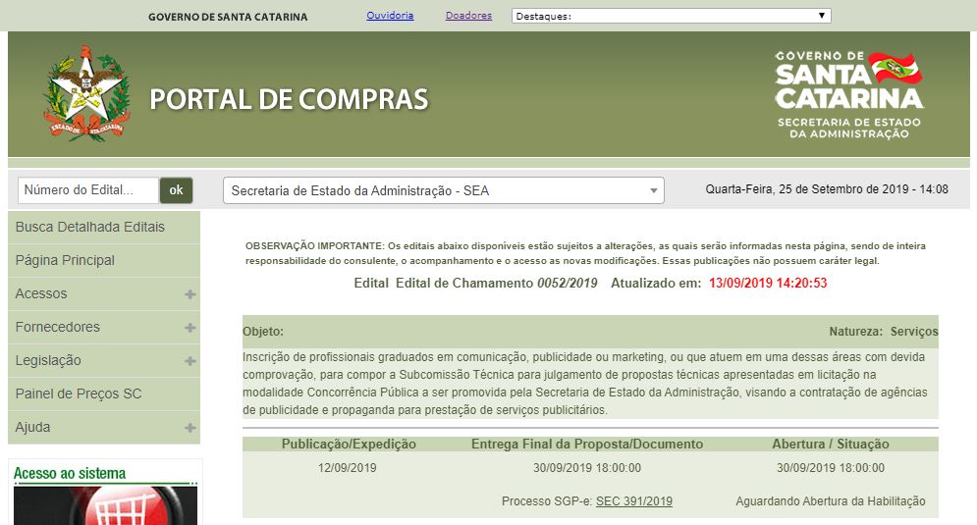Viewport: 977px width, 525px height.
Task: Click the Doadores link
Action: tap(468, 16)
